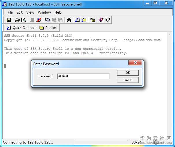Image resolution: width=175 pixels, height=147 pixels.
Task: Click the Quick Connect button
Action: click(x=21, y=28)
